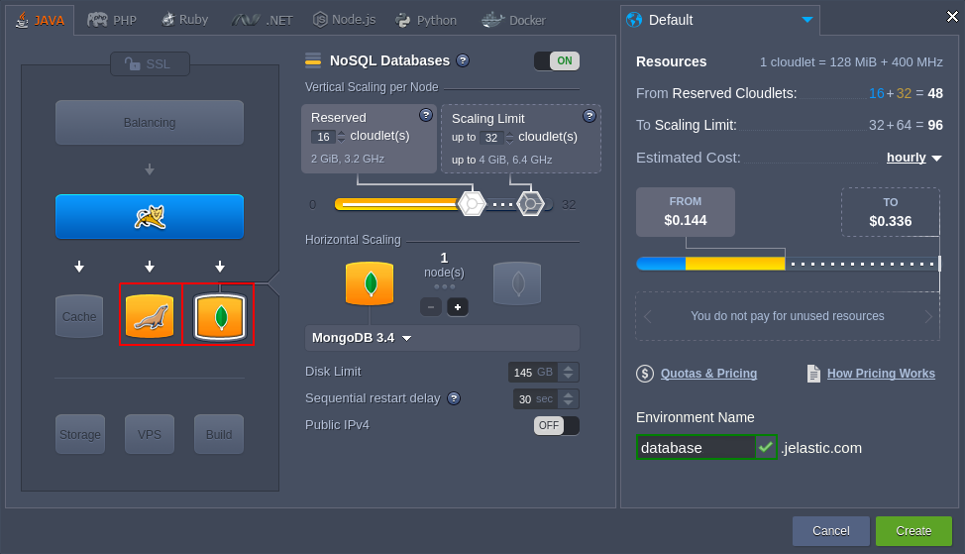Enable the Public IPv4 switch
This screenshot has width=965, height=554.
pos(557,425)
